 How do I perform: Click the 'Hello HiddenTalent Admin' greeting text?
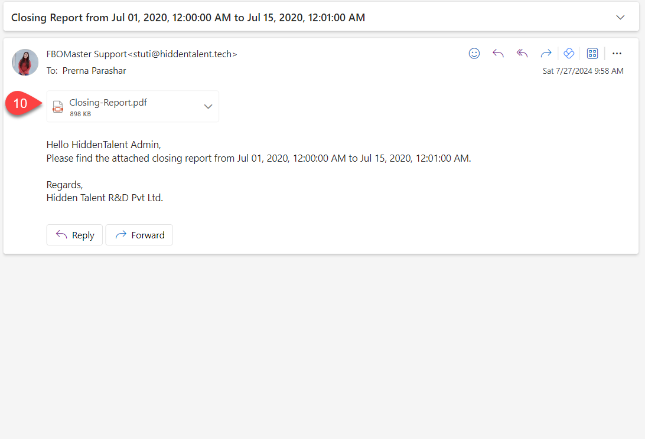coord(103,145)
